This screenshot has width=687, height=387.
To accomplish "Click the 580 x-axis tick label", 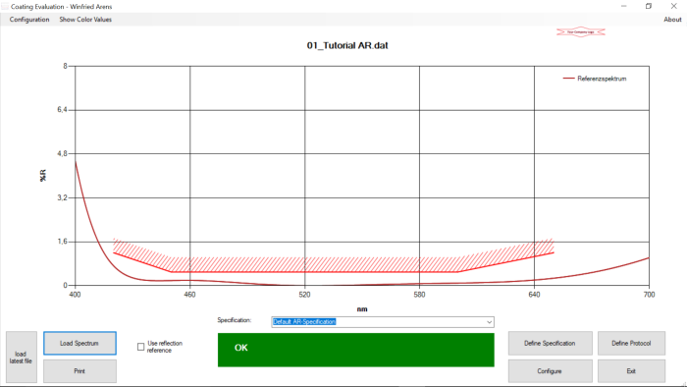I will (419, 295).
